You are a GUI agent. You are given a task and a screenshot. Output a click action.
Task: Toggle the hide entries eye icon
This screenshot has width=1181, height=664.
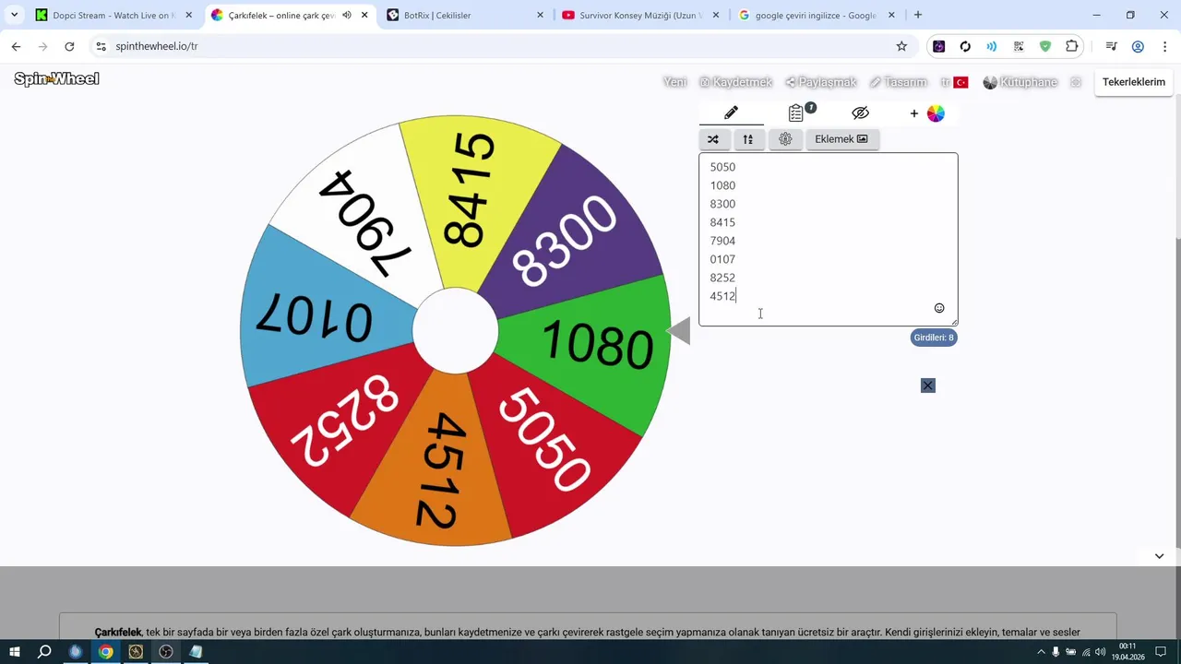(x=861, y=113)
